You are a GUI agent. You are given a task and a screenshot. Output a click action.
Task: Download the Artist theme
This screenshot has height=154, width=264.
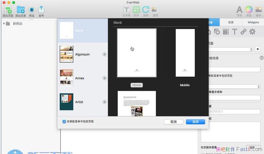(104, 102)
